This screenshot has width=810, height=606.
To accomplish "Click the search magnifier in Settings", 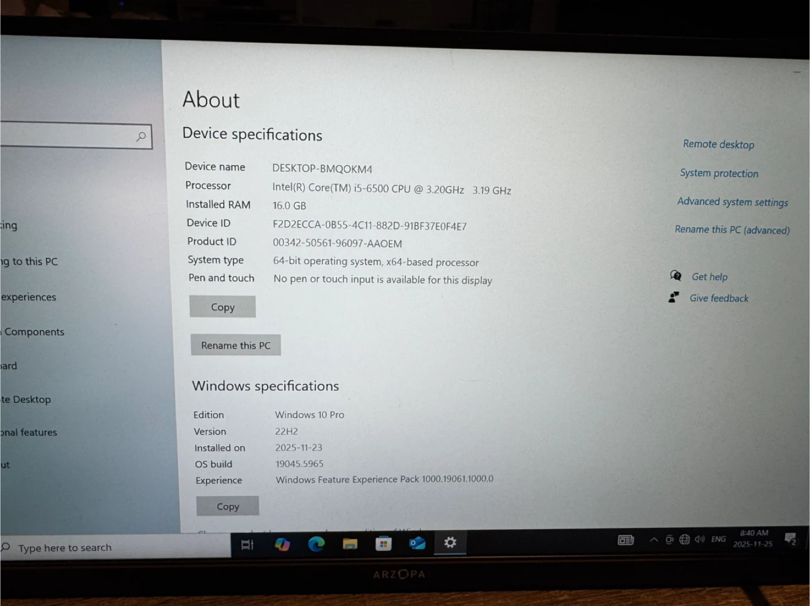I will click(x=141, y=137).
